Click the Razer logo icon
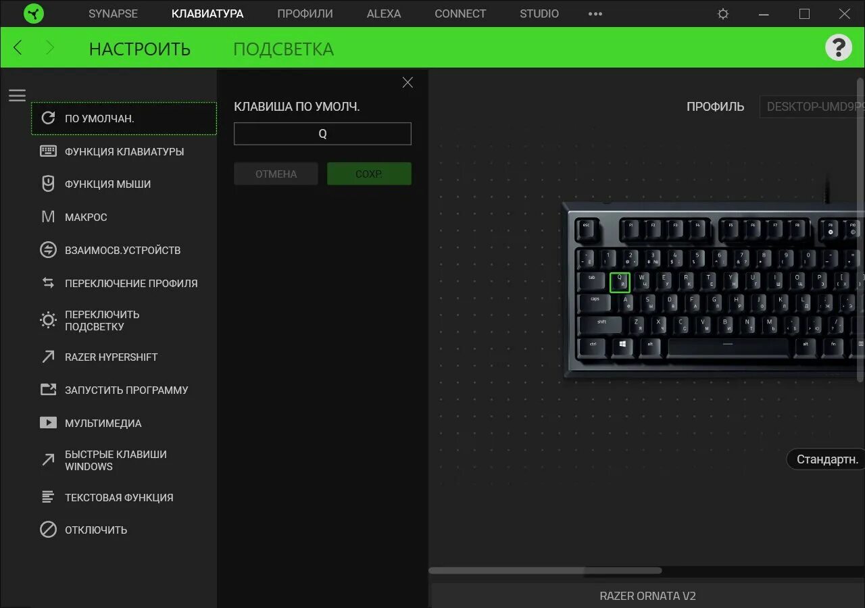865x608 pixels. pos(34,14)
